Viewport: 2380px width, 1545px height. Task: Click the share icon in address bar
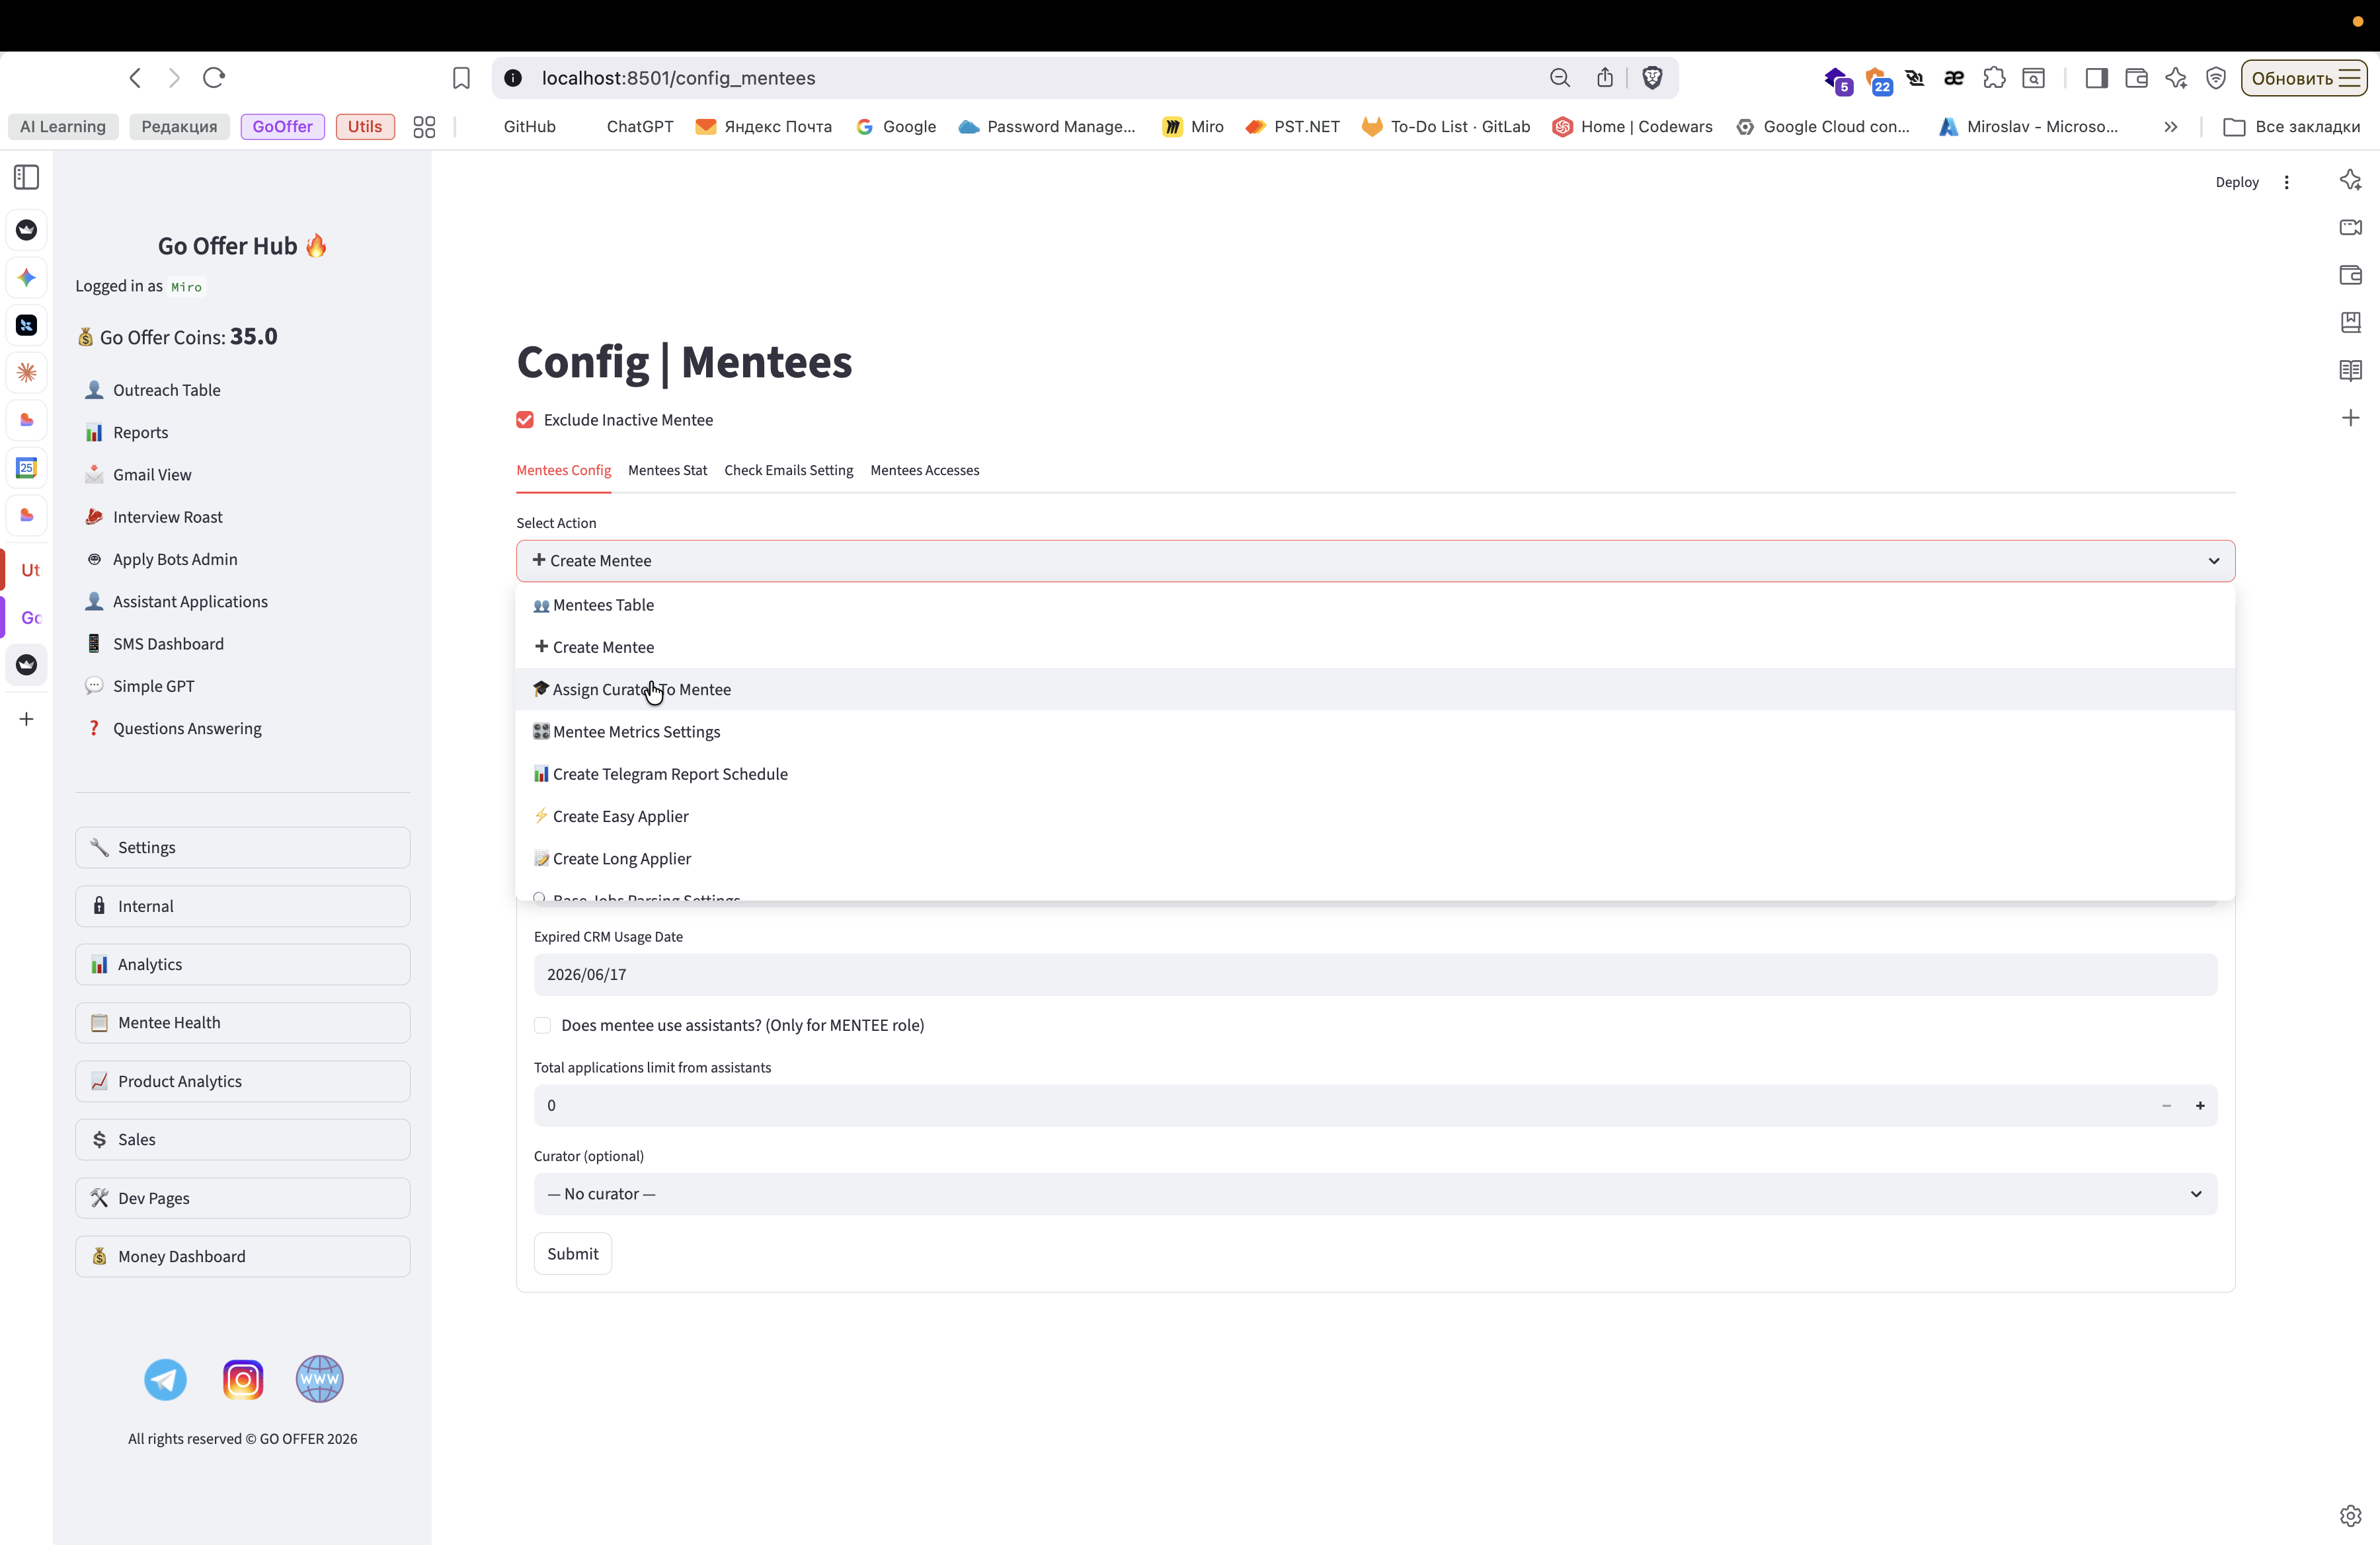(x=1605, y=78)
